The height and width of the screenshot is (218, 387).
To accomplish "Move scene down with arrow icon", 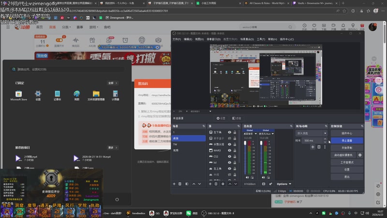I will pyautogui.click(x=199, y=184).
